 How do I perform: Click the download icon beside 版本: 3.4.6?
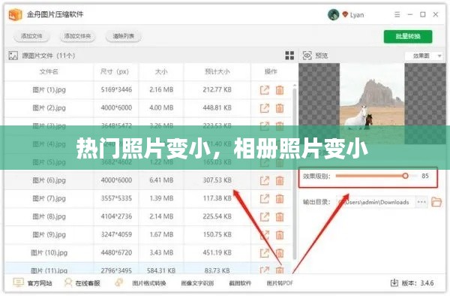394,282
